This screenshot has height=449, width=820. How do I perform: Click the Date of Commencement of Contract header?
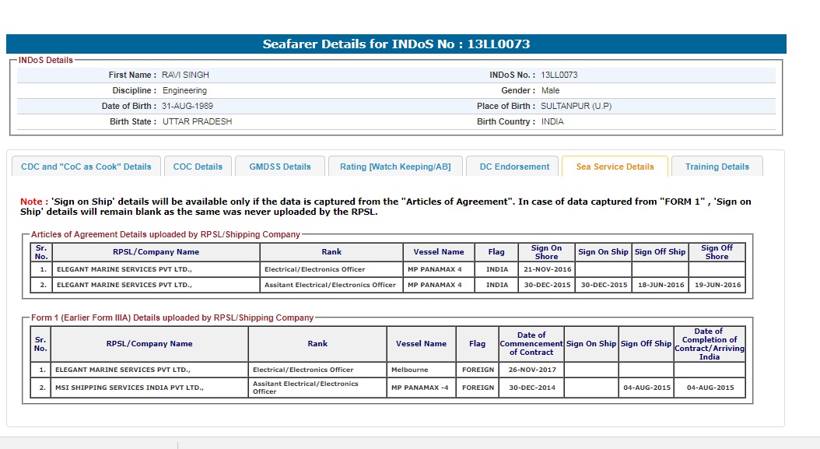pyautogui.click(x=531, y=343)
